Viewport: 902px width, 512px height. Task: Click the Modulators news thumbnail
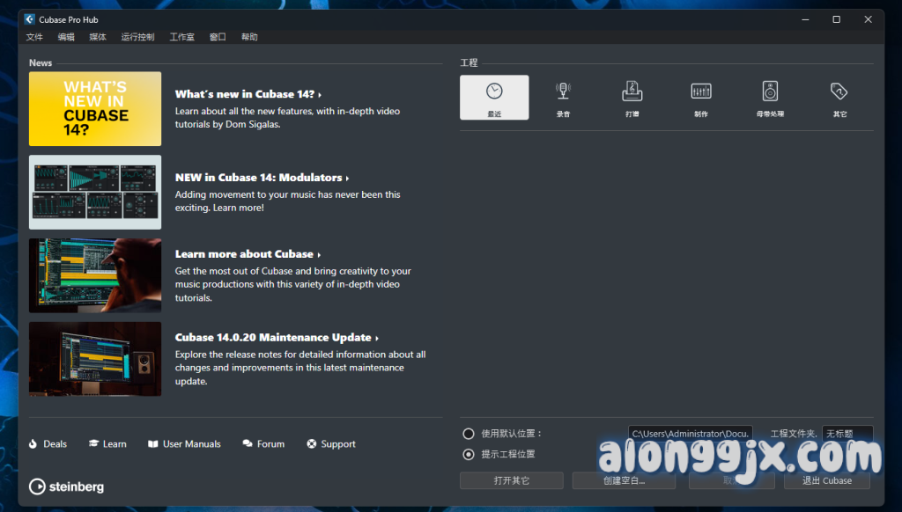pos(95,192)
